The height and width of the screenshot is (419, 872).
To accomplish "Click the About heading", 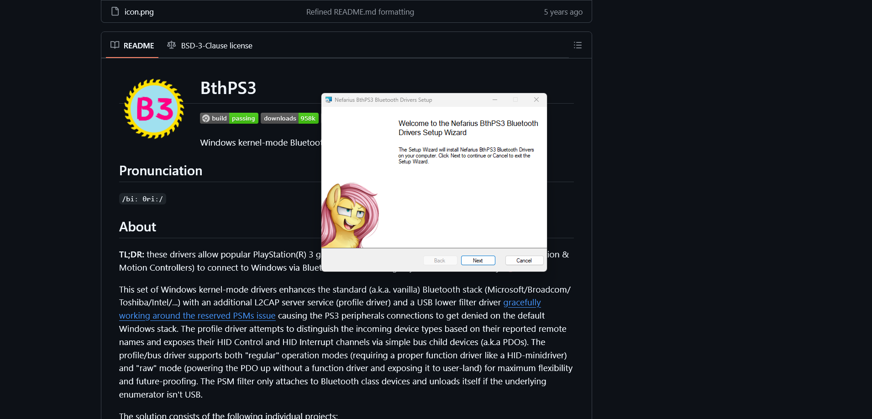I will pyautogui.click(x=137, y=227).
